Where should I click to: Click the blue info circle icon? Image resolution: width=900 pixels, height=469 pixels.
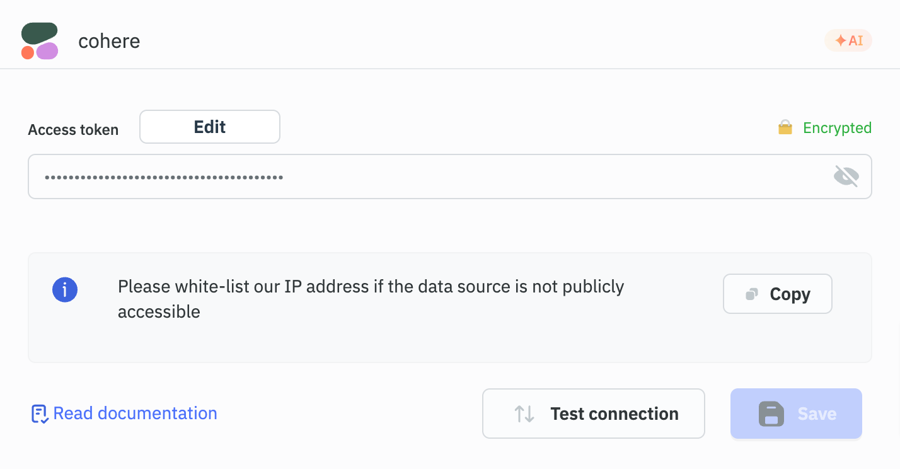coord(65,290)
